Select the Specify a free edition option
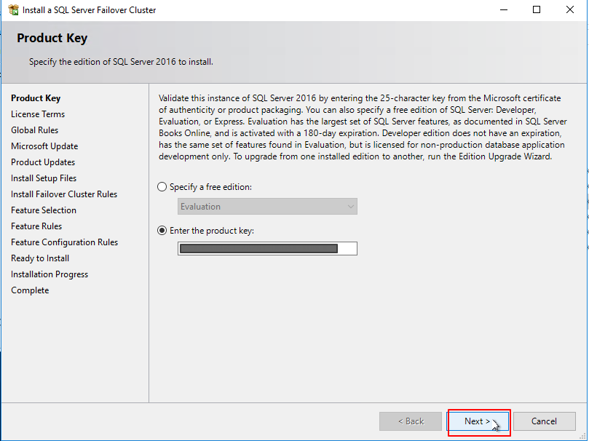Image resolution: width=589 pixels, height=441 pixels. point(161,186)
